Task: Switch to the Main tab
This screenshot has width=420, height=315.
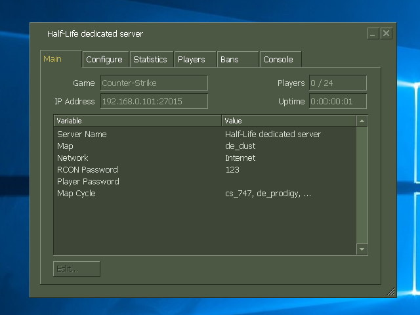Action: click(61, 59)
